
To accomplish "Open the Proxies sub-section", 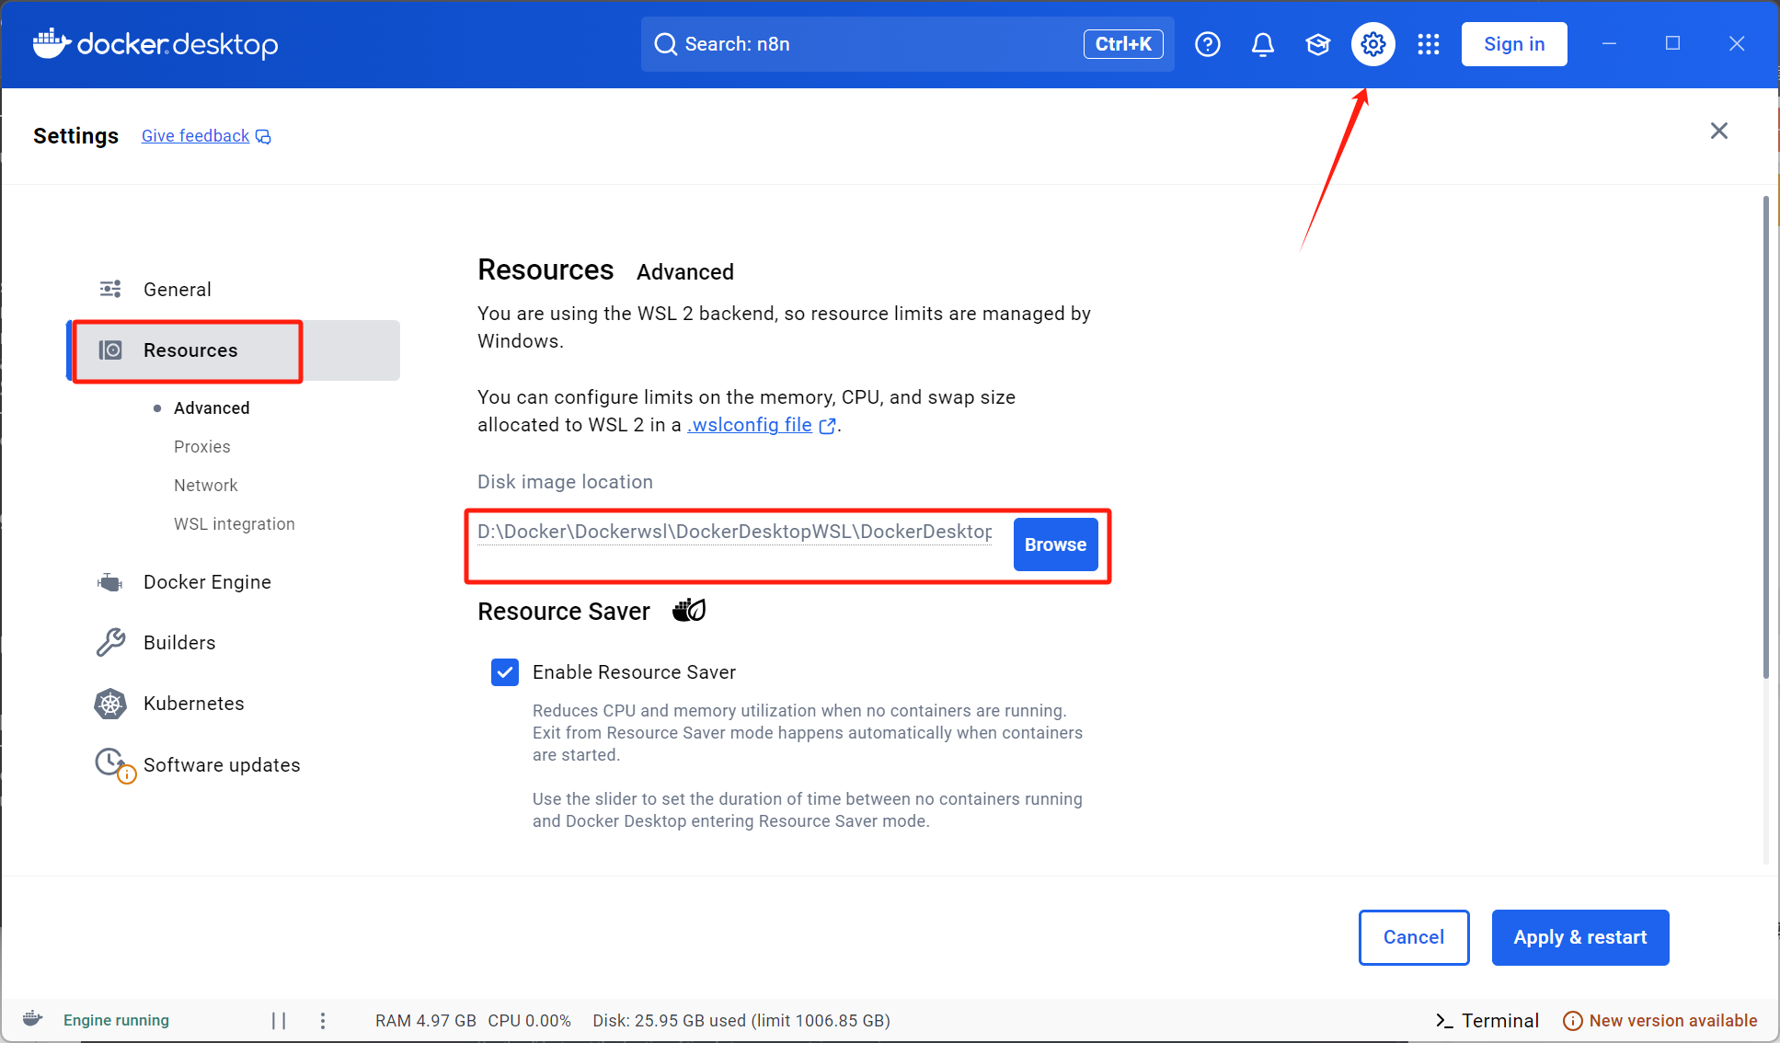I will 202,447.
